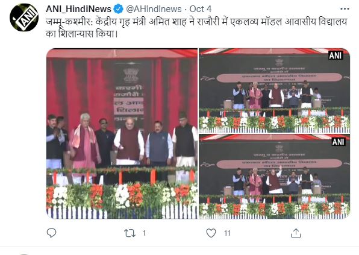Screen dimensions: 359x255
Task: View the retweet count of 1
Action: (x=144, y=233)
